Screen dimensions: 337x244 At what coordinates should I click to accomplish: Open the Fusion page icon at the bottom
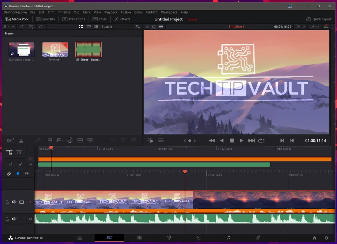pyautogui.click(x=169, y=238)
